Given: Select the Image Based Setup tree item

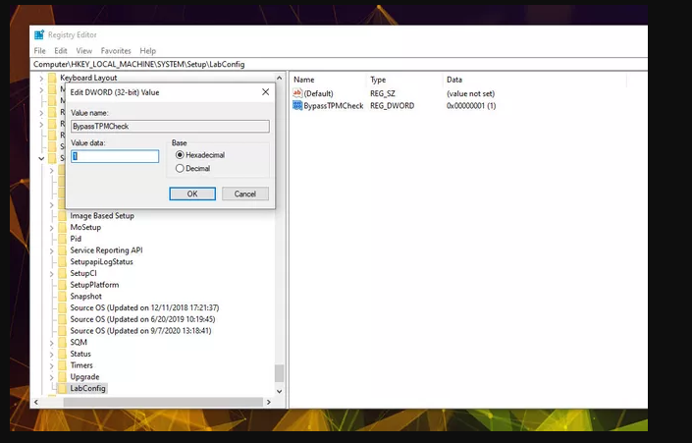Looking at the screenshot, I should (x=102, y=216).
